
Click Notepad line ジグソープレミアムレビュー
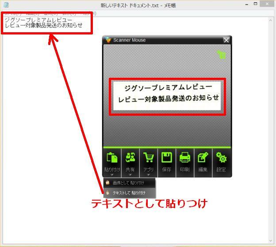click(38, 20)
